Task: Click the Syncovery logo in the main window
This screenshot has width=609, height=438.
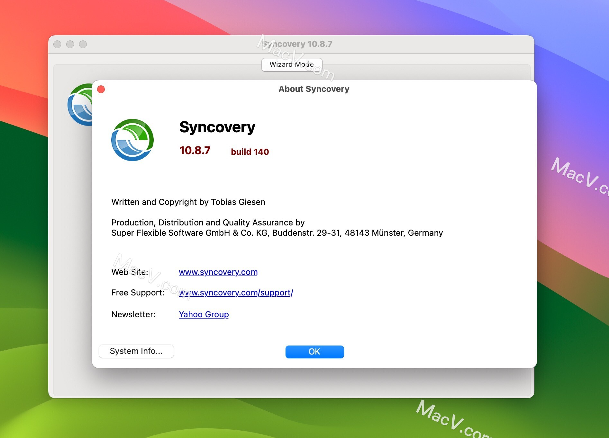Action: [80, 105]
